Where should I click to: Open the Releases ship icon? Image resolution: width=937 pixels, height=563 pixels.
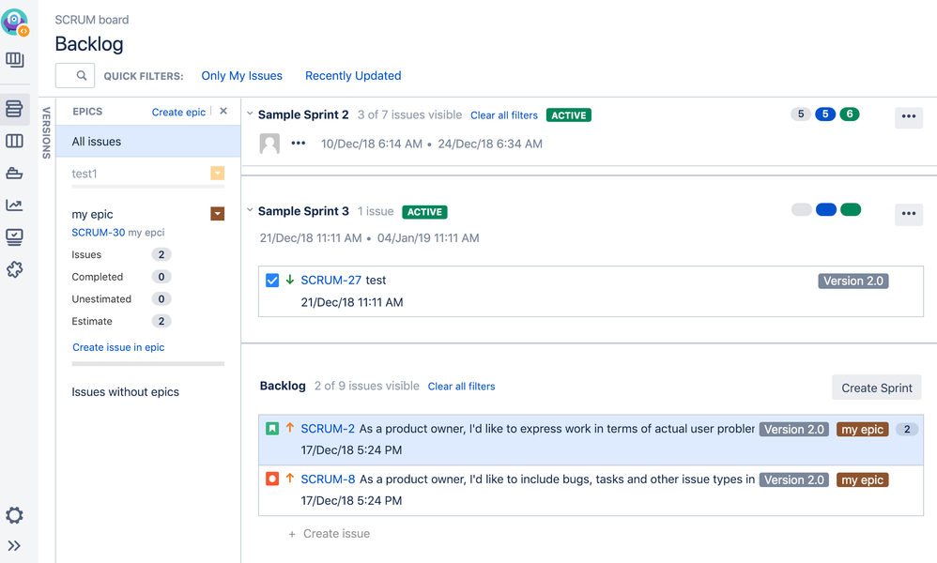[x=14, y=174]
